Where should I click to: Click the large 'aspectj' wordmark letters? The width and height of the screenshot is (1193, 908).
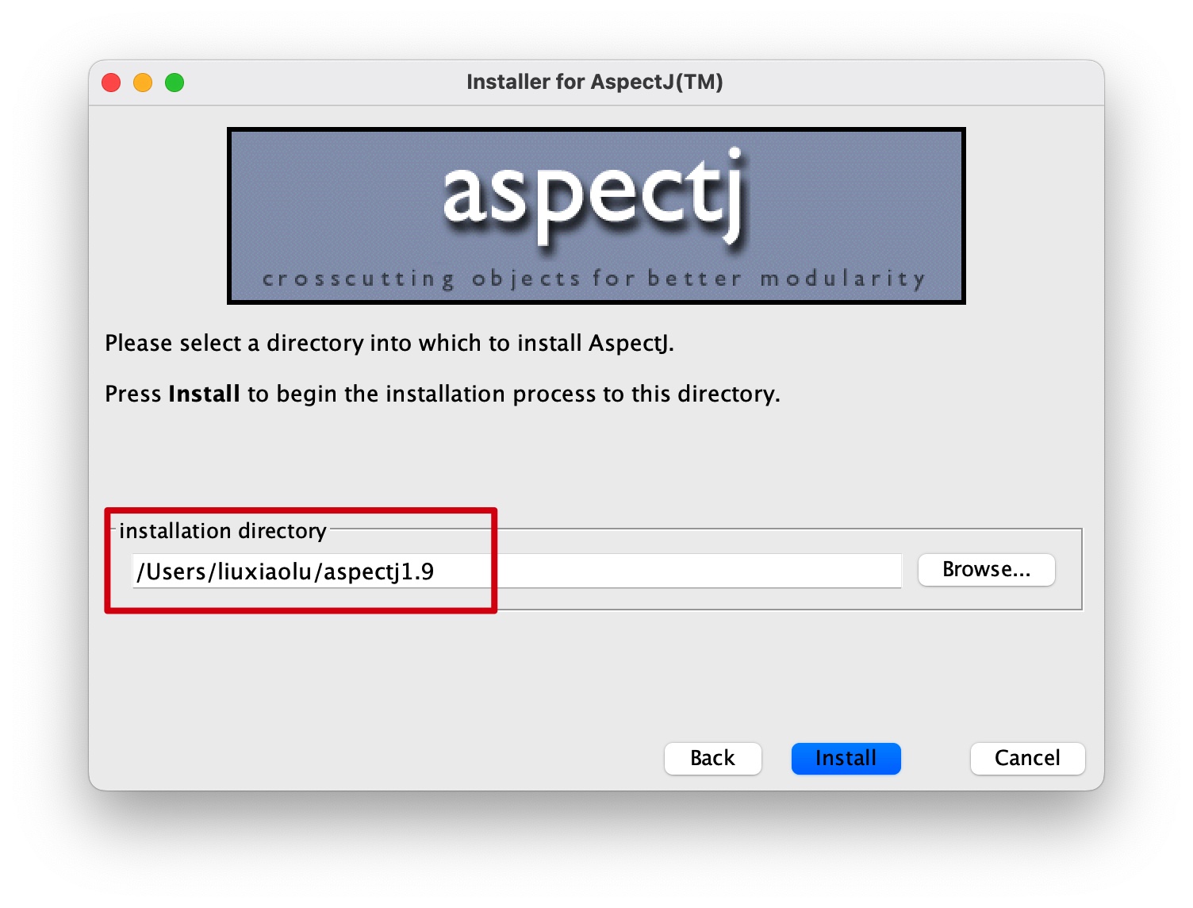click(x=595, y=194)
